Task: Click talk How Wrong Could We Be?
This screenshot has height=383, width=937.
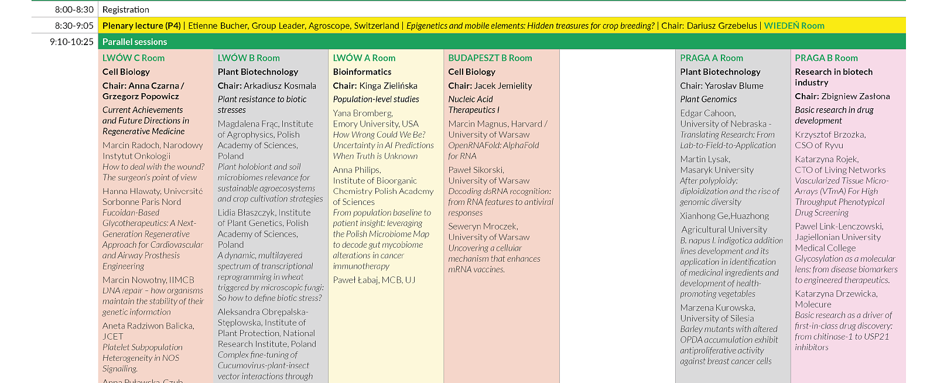Action: point(384,145)
